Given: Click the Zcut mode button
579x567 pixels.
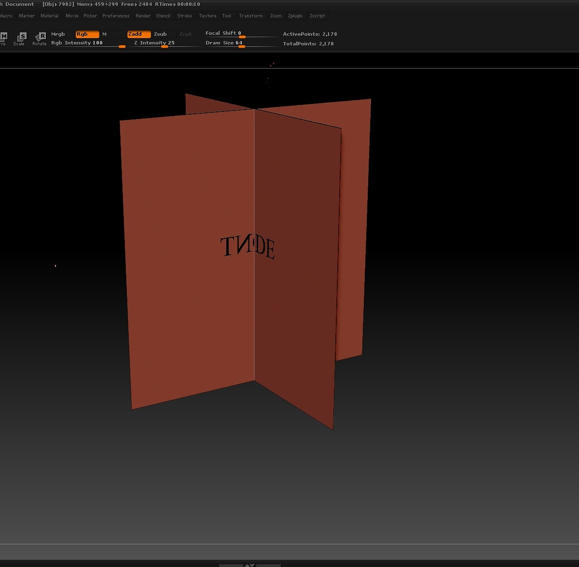Looking at the screenshot, I should (x=186, y=34).
